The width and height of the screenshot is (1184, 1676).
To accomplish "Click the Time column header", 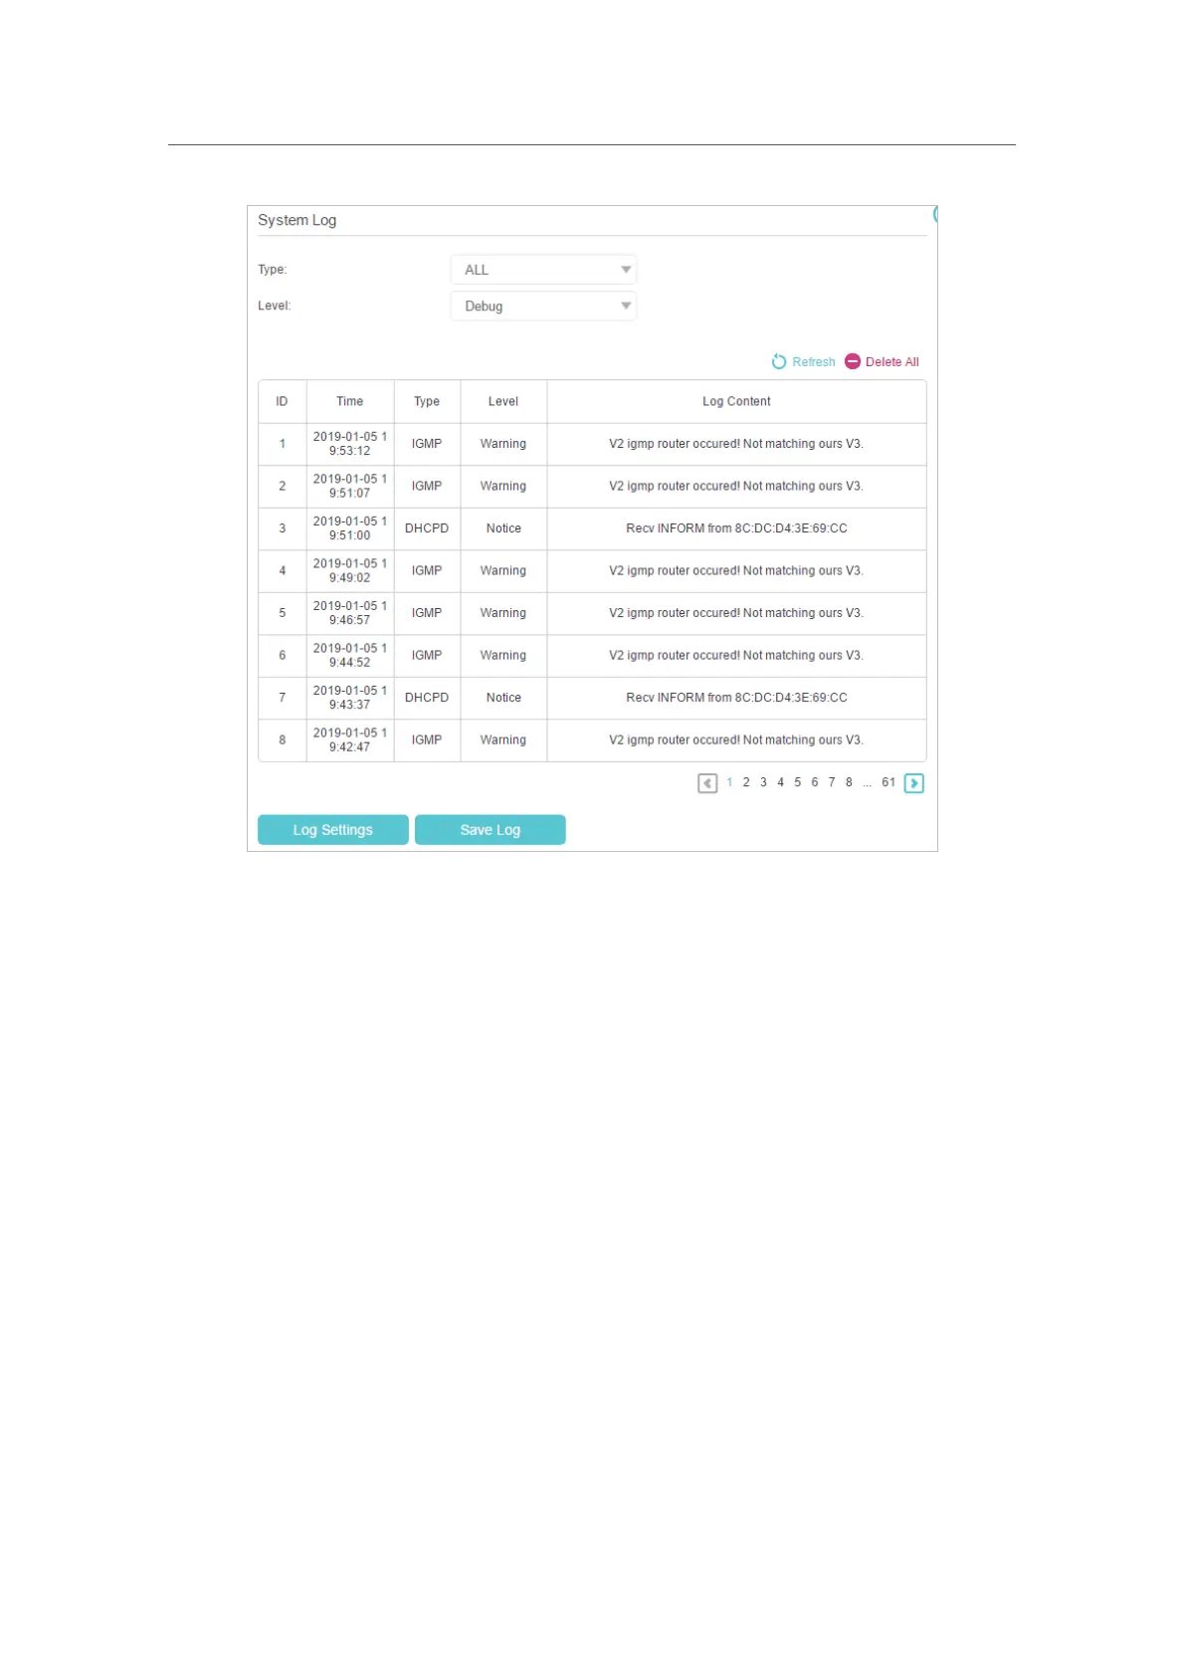I will click(350, 402).
